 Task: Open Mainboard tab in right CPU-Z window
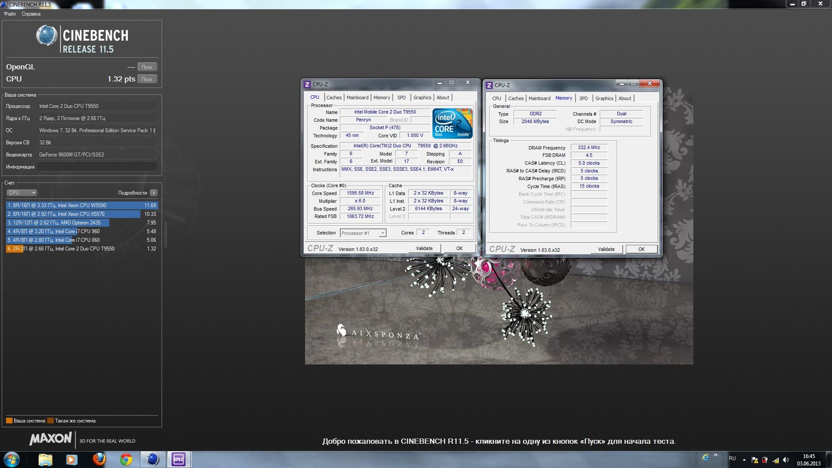tap(539, 98)
